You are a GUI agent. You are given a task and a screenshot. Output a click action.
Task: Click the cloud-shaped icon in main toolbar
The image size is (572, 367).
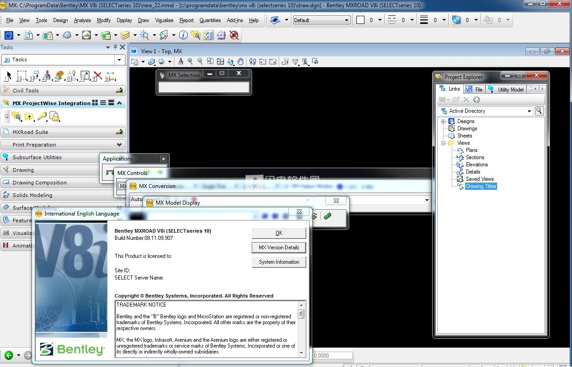coord(67,35)
